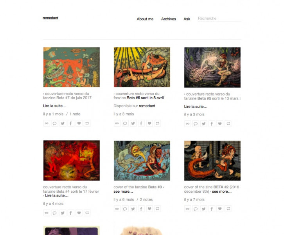The width and height of the screenshot is (284, 235).
Task: Open comment icon under Beta #3 post
Action: click(125, 209)
